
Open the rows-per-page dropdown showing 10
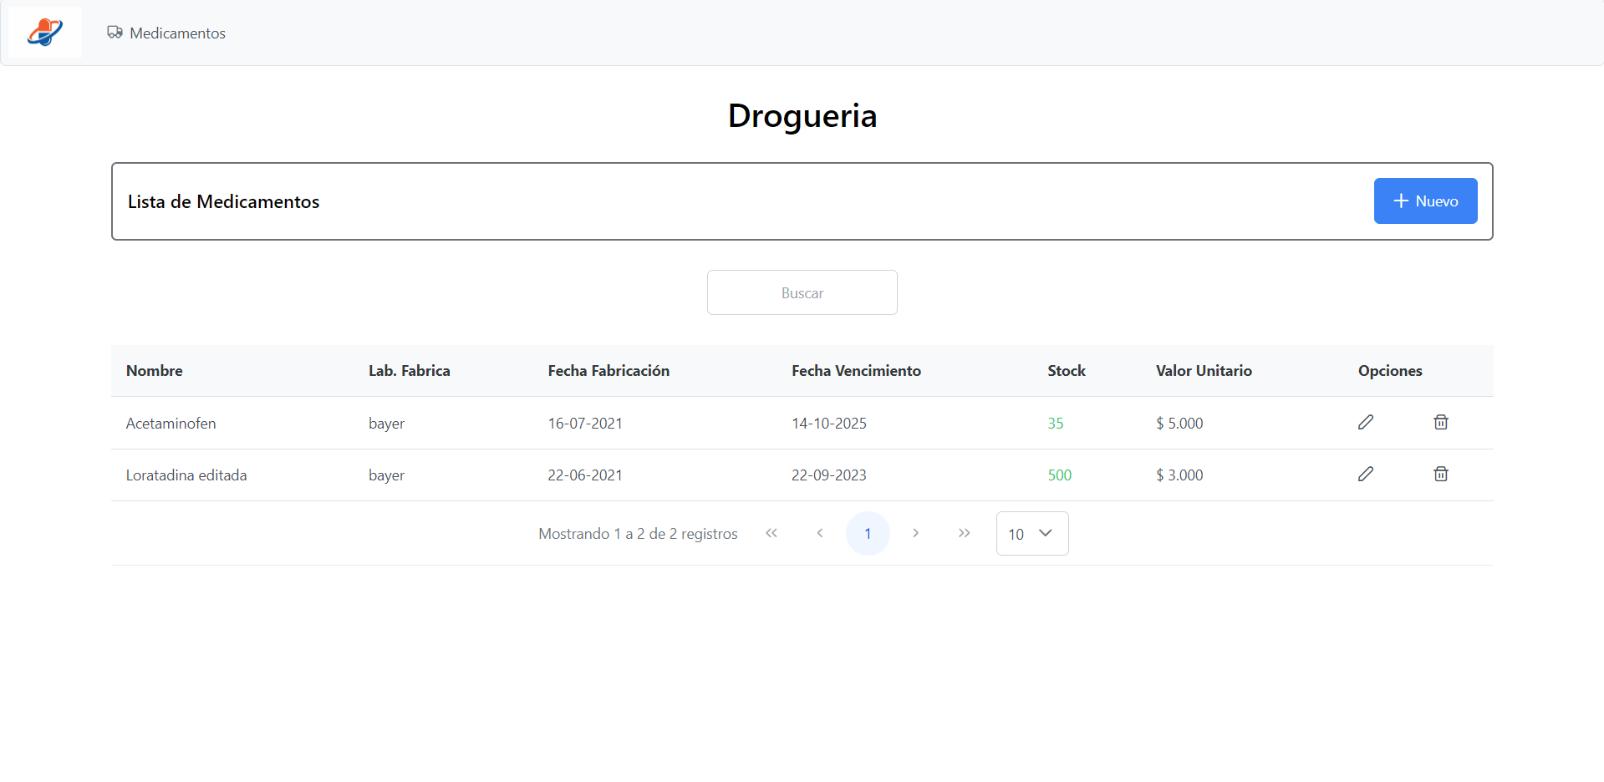click(1032, 533)
